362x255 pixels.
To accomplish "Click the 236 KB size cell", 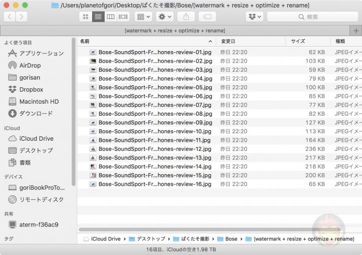I will click(315, 149).
